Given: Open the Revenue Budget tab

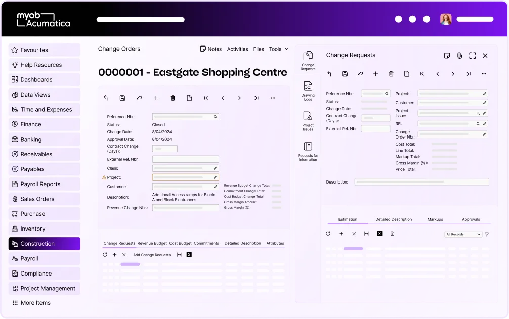Looking at the screenshot, I should 152,243.
